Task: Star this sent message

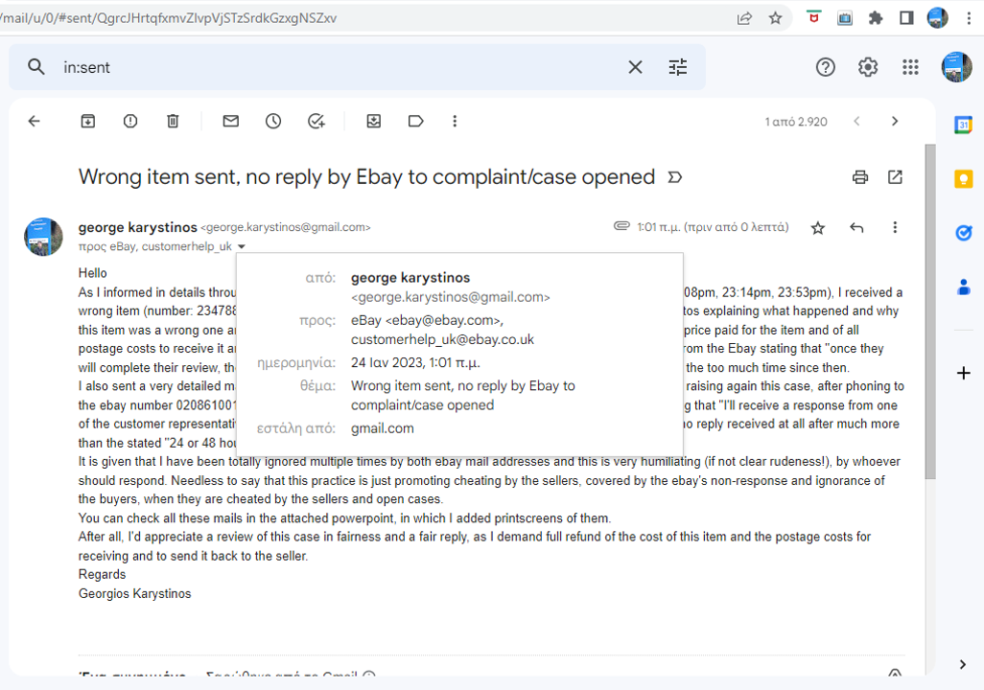Action: pos(817,227)
